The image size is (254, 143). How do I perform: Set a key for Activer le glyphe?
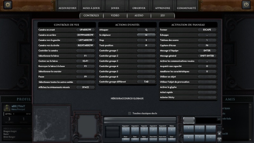207,87
